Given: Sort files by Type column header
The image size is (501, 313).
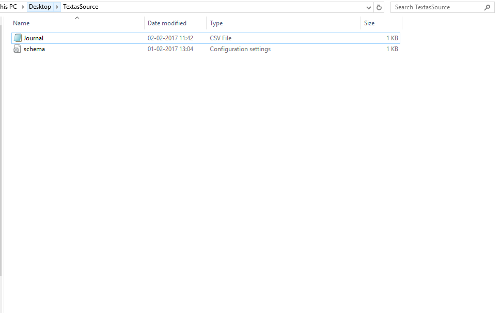Looking at the screenshot, I should point(216,23).
